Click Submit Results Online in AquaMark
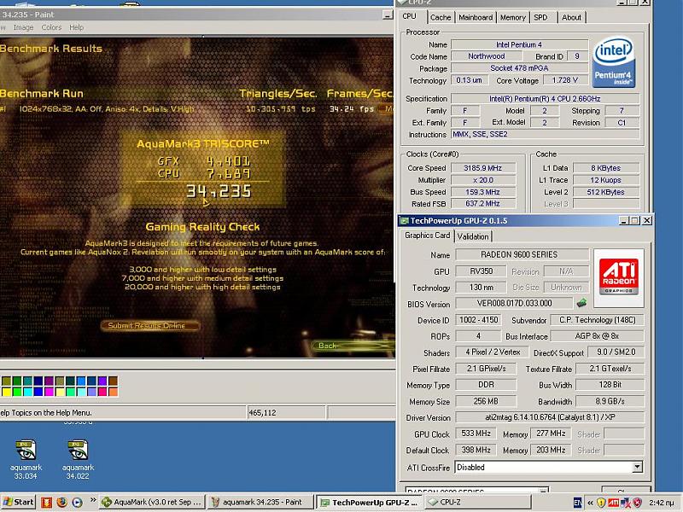 click(x=150, y=325)
